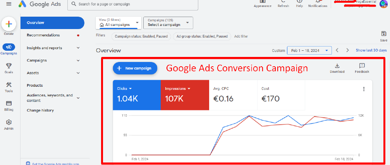Open the View All campaigns dropdown
This screenshot has height=165, width=390.
tap(119, 22)
